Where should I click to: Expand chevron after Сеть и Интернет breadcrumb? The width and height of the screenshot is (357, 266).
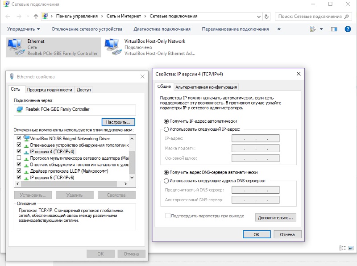(145, 16)
